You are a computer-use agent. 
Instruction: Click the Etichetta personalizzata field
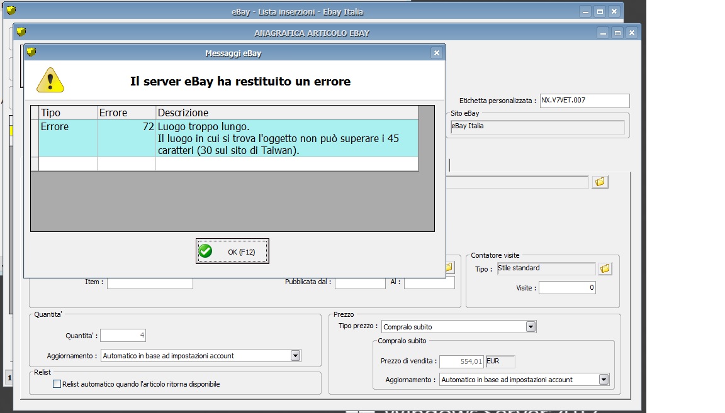[x=585, y=100]
